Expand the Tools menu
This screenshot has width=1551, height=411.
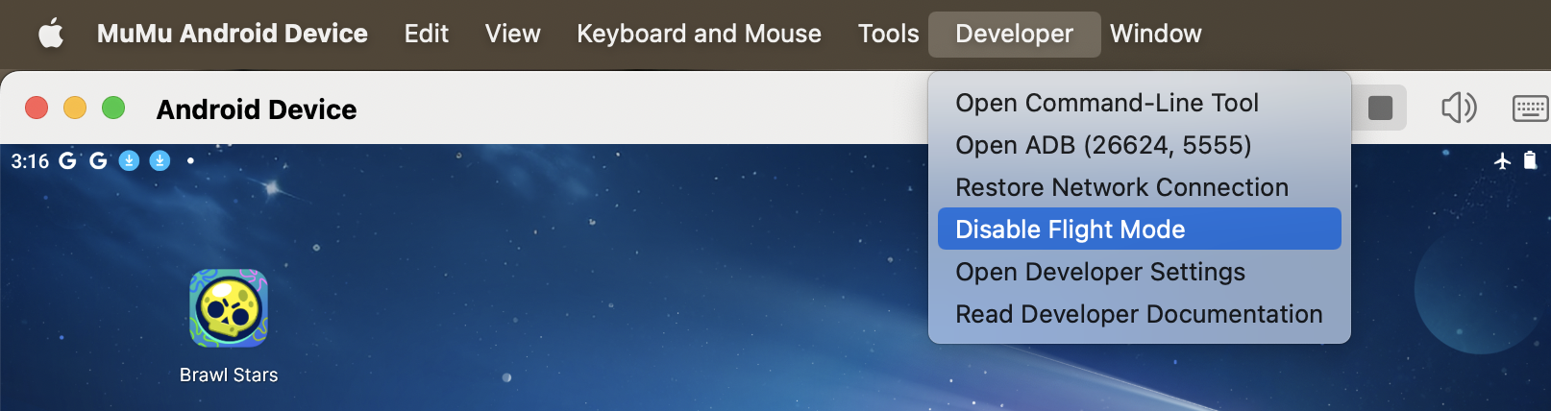point(888,35)
